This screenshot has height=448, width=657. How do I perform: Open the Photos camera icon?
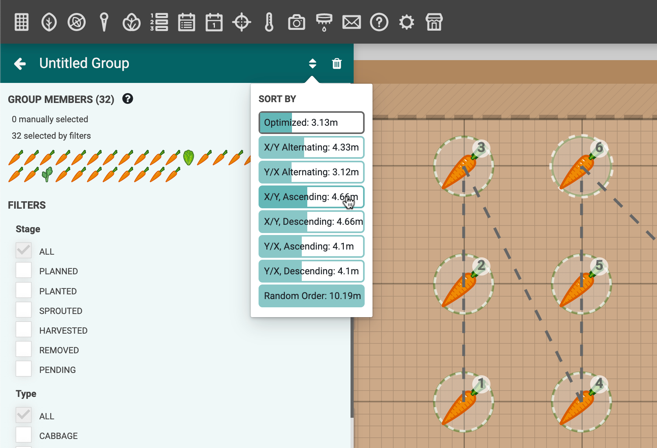click(x=297, y=22)
